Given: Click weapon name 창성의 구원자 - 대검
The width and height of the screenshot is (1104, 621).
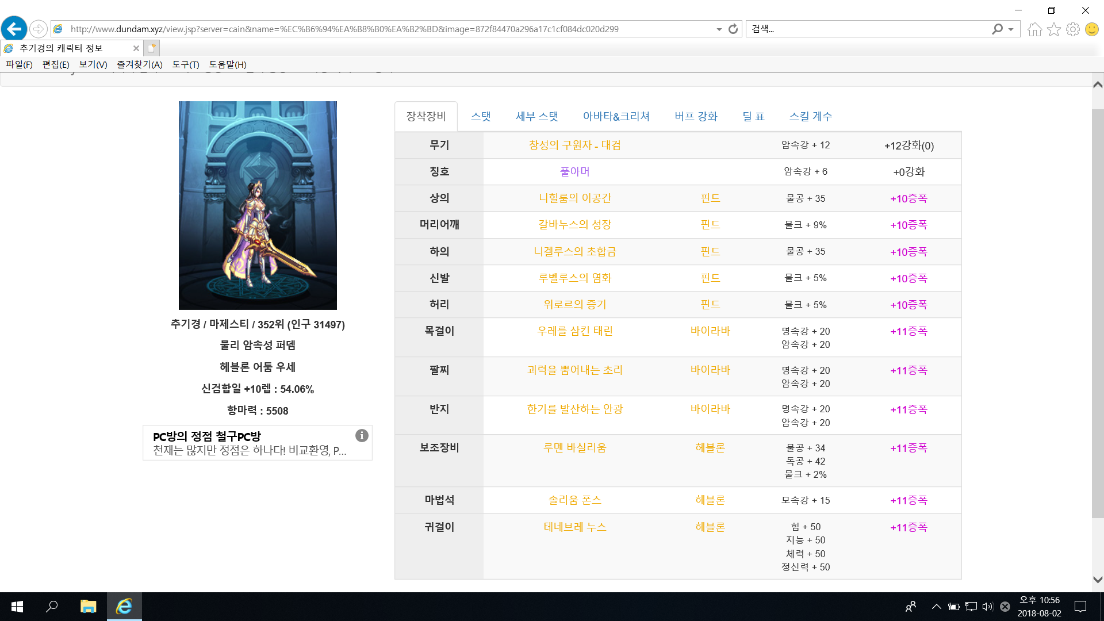Looking at the screenshot, I should coord(575,145).
